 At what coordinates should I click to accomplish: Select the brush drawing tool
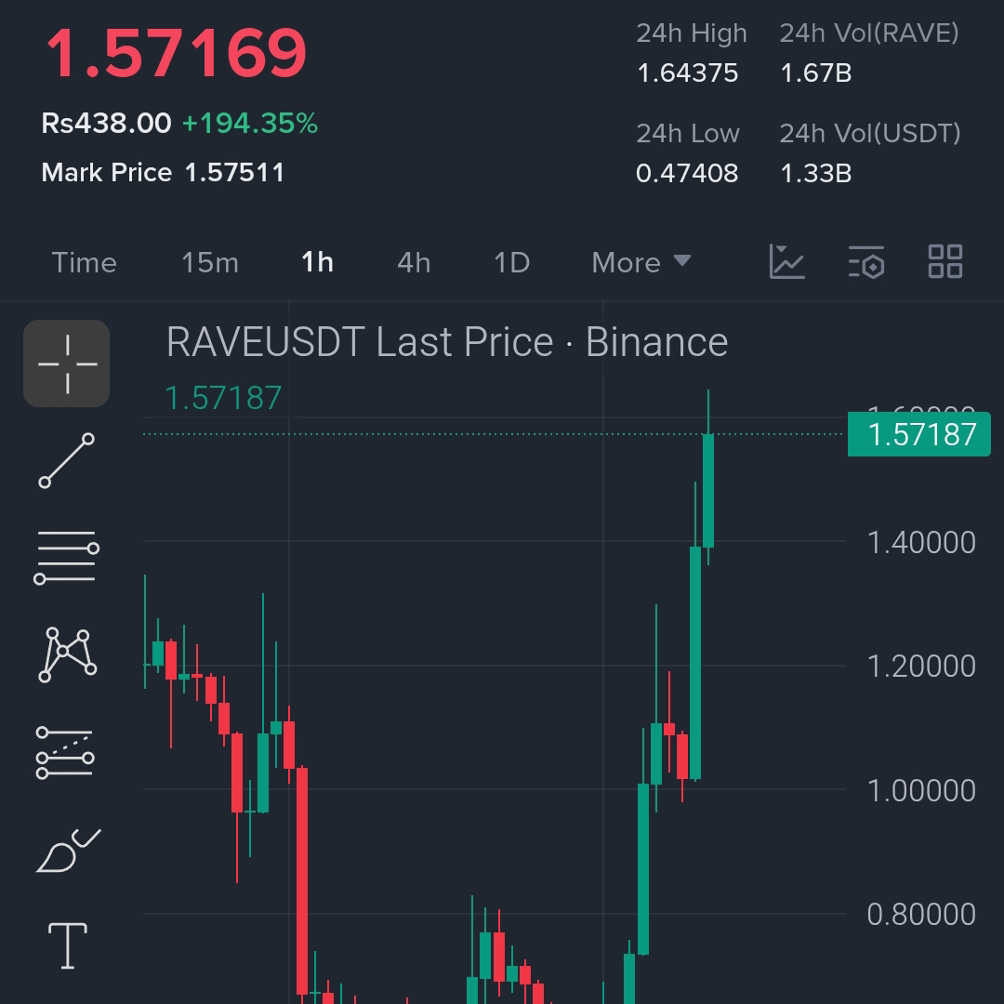[68, 851]
